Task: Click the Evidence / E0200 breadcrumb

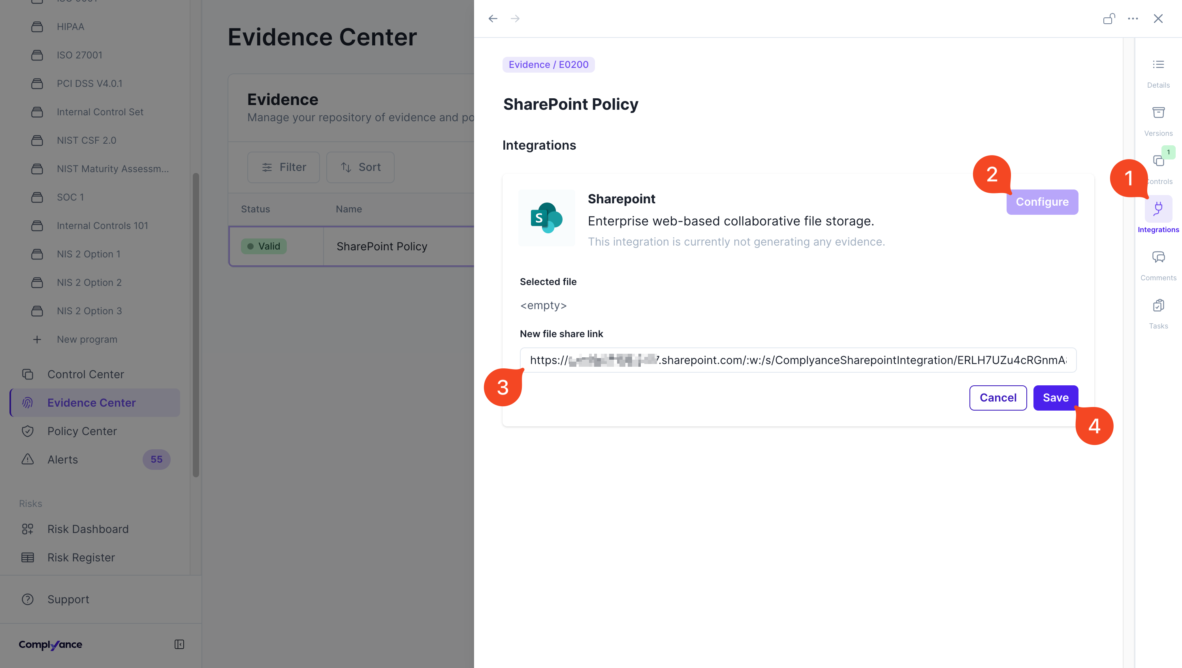Action: coord(549,65)
